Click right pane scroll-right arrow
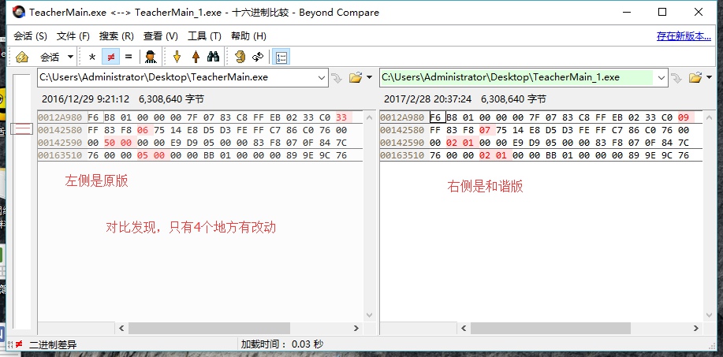 [x=696, y=328]
